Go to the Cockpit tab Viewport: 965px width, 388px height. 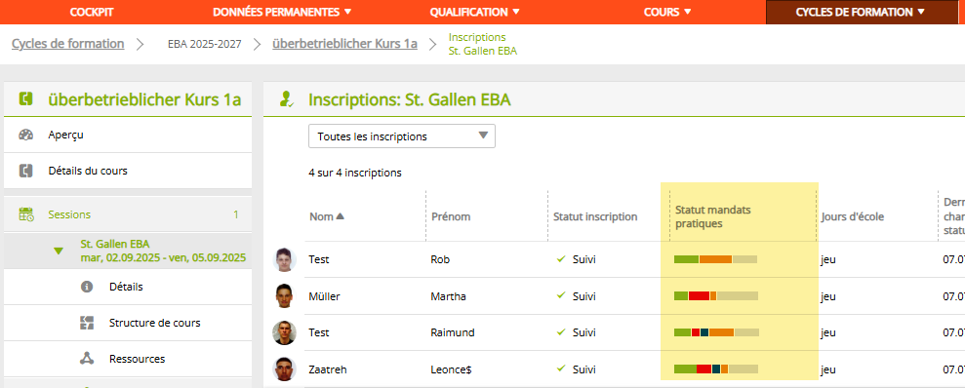coord(92,12)
